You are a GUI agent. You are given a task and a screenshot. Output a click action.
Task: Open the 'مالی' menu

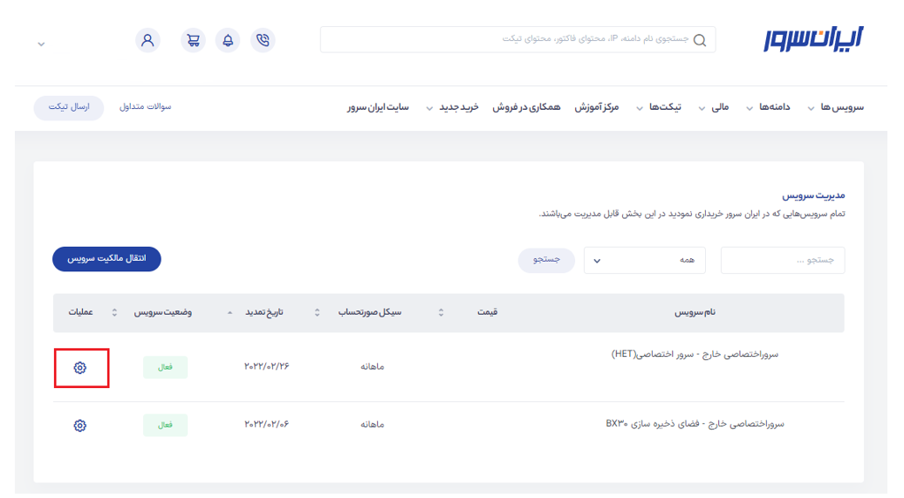(x=713, y=107)
